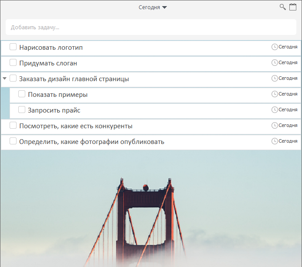Click Сегодня due date of Определить фотографии
The width and height of the screenshot is (302, 267).
pos(288,141)
